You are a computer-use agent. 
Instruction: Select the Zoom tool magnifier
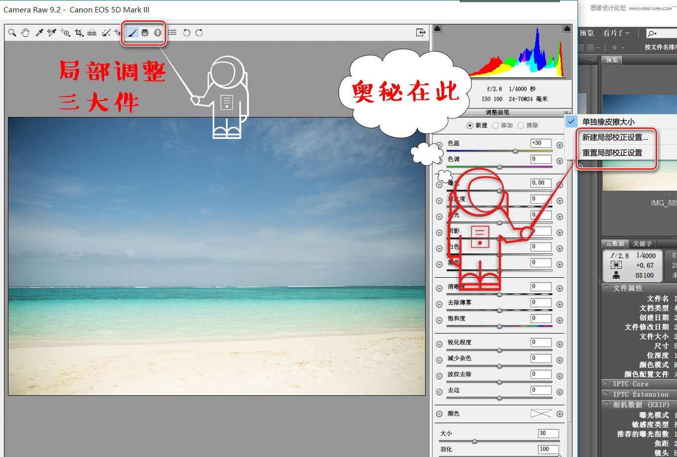(12, 33)
